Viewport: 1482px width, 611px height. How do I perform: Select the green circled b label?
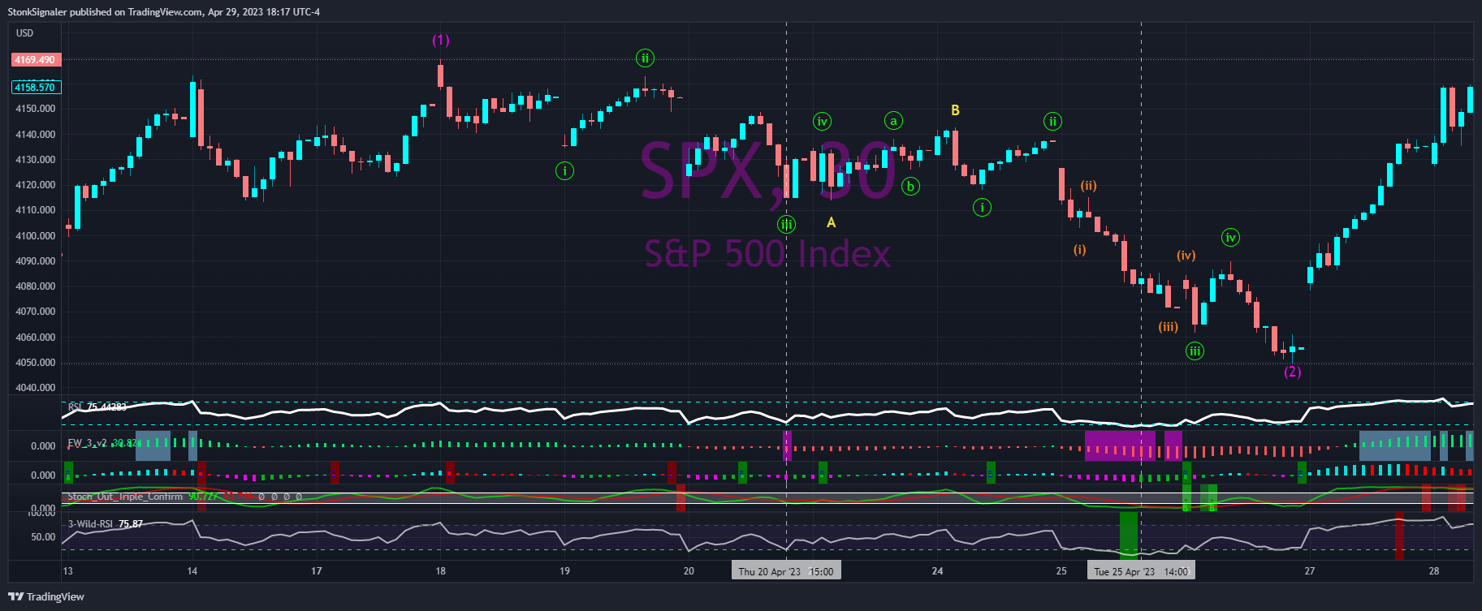coord(911,187)
